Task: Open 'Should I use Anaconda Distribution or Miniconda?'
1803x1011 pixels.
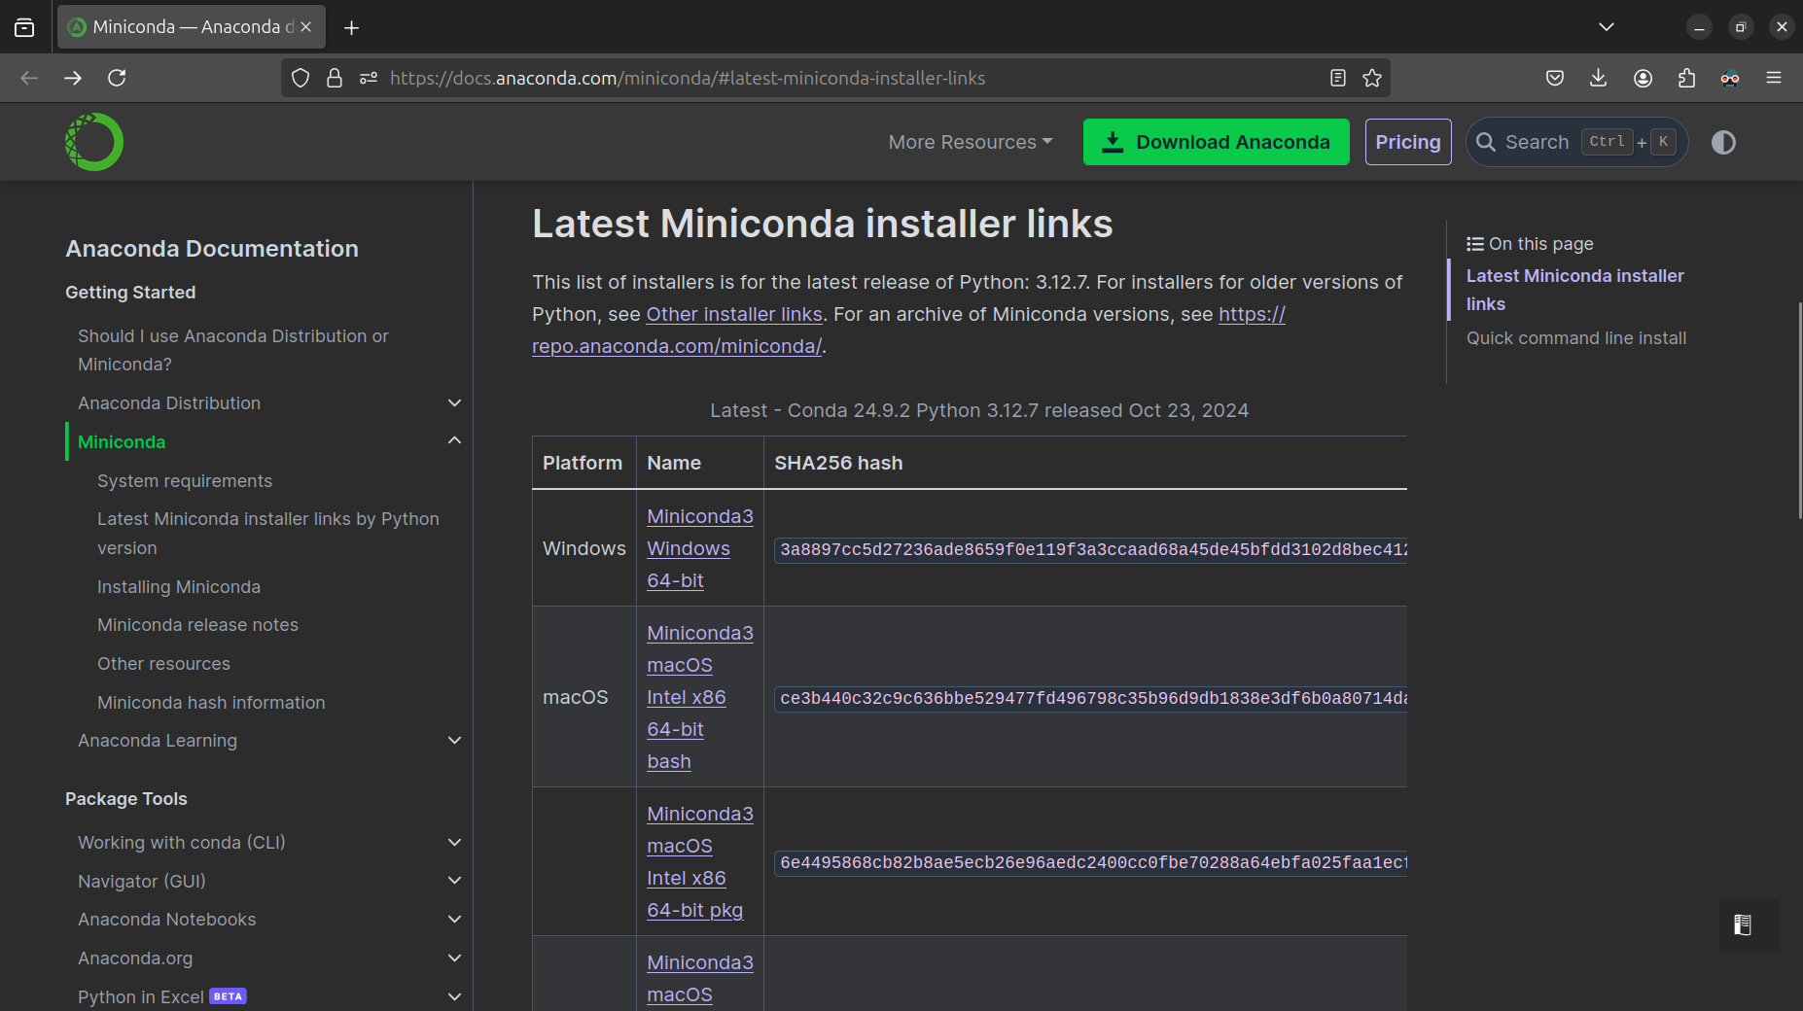Action: 232,350
